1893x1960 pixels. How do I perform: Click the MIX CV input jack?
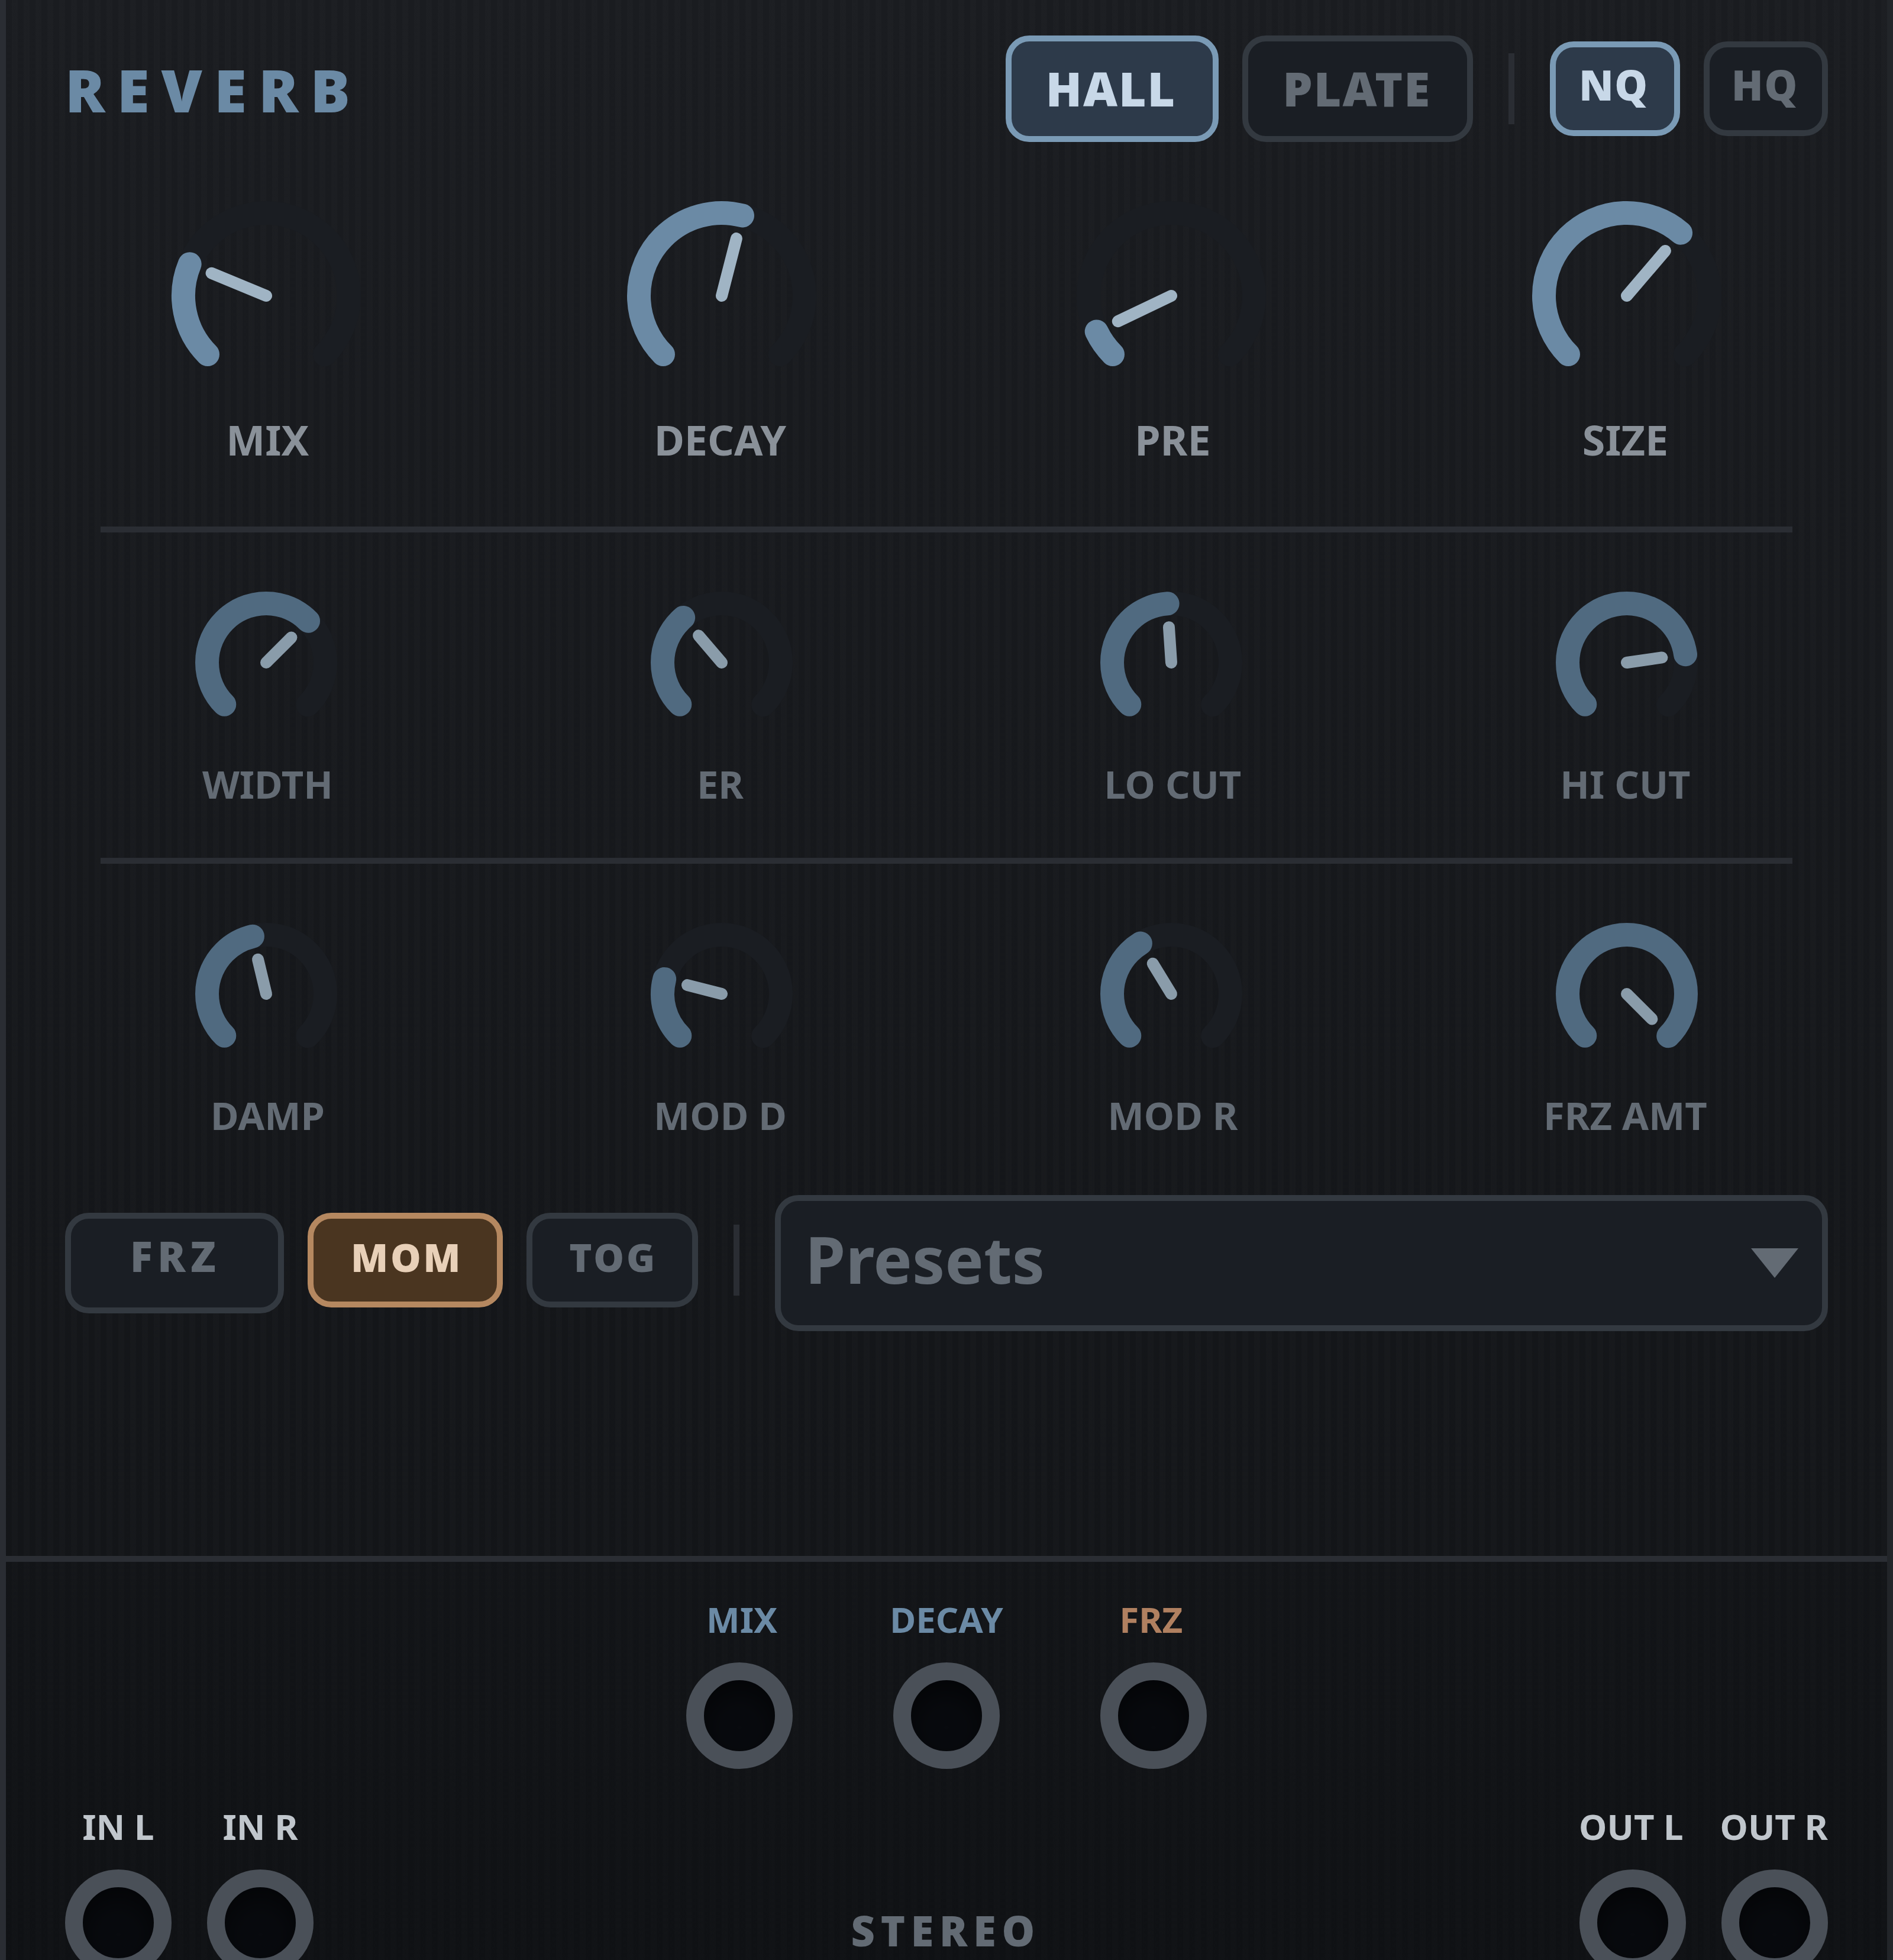(739, 1715)
